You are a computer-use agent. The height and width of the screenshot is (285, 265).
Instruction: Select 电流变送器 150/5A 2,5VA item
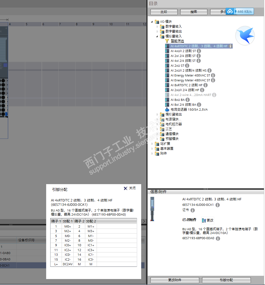(189, 110)
